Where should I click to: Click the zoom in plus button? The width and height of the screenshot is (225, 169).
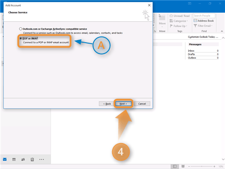214,166
